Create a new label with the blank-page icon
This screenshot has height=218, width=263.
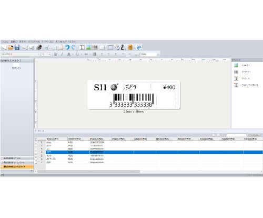pos(4,47)
